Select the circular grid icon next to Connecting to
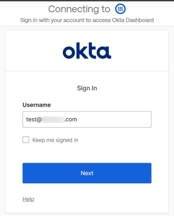 pos(120,9)
